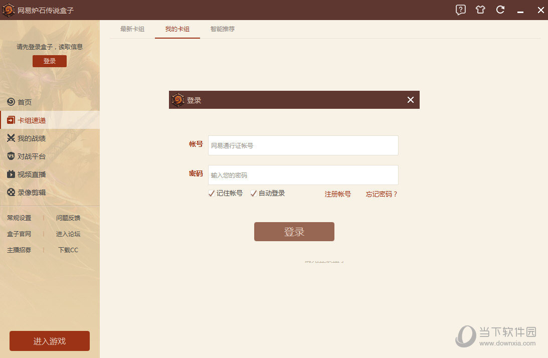Image resolution: width=548 pixels, height=358 pixels.
Task: Toggle the 记住帐号 remember account checkbox
Action: coord(211,193)
